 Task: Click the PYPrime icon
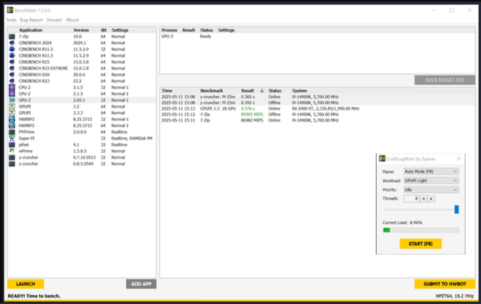(12, 132)
